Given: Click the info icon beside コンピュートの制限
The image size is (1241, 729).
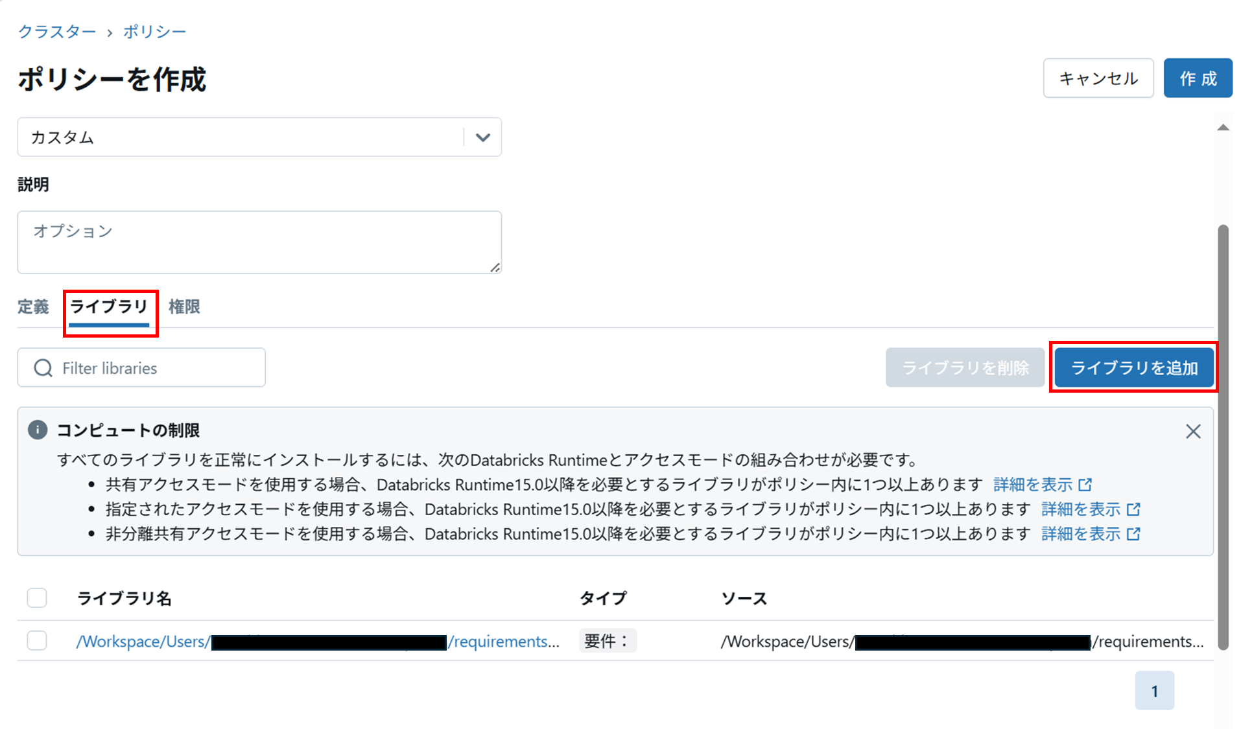Looking at the screenshot, I should click(x=38, y=430).
